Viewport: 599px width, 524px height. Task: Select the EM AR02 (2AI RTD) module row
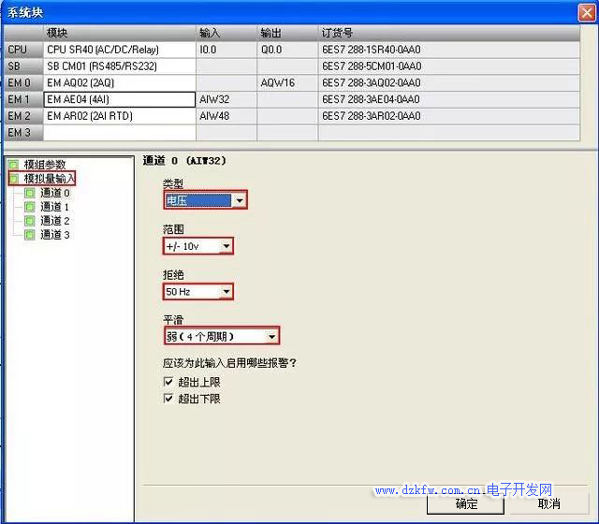(x=119, y=116)
